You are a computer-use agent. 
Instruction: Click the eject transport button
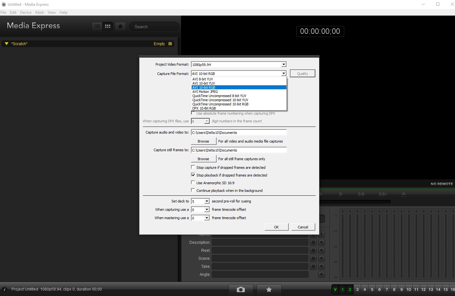404,194
